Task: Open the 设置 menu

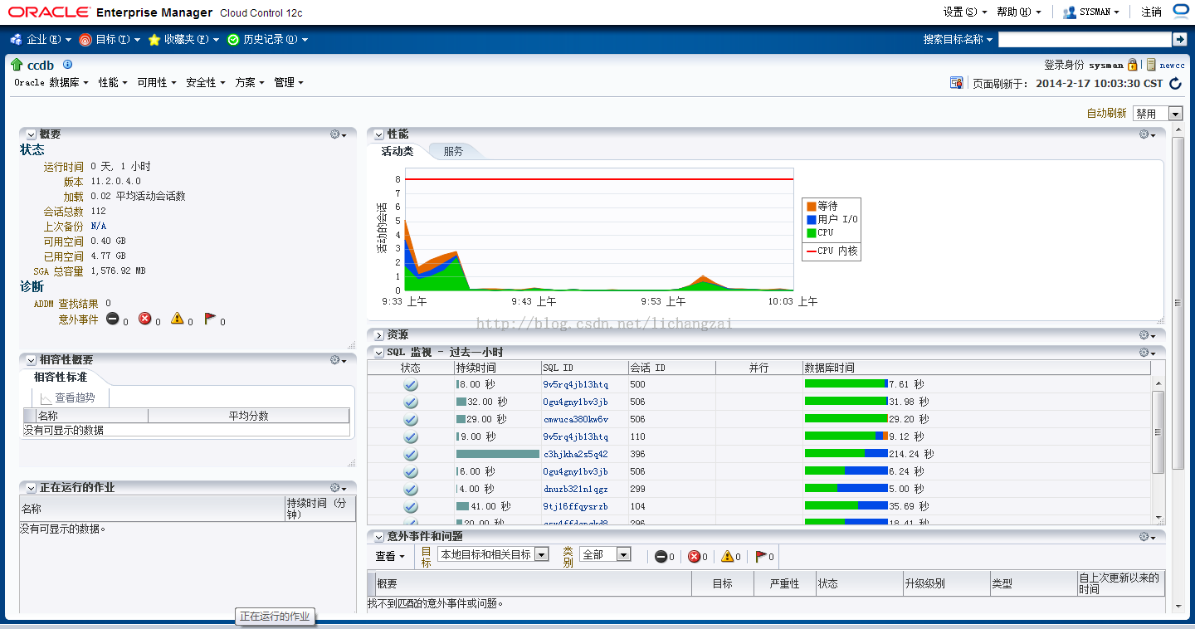Action: click(964, 12)
